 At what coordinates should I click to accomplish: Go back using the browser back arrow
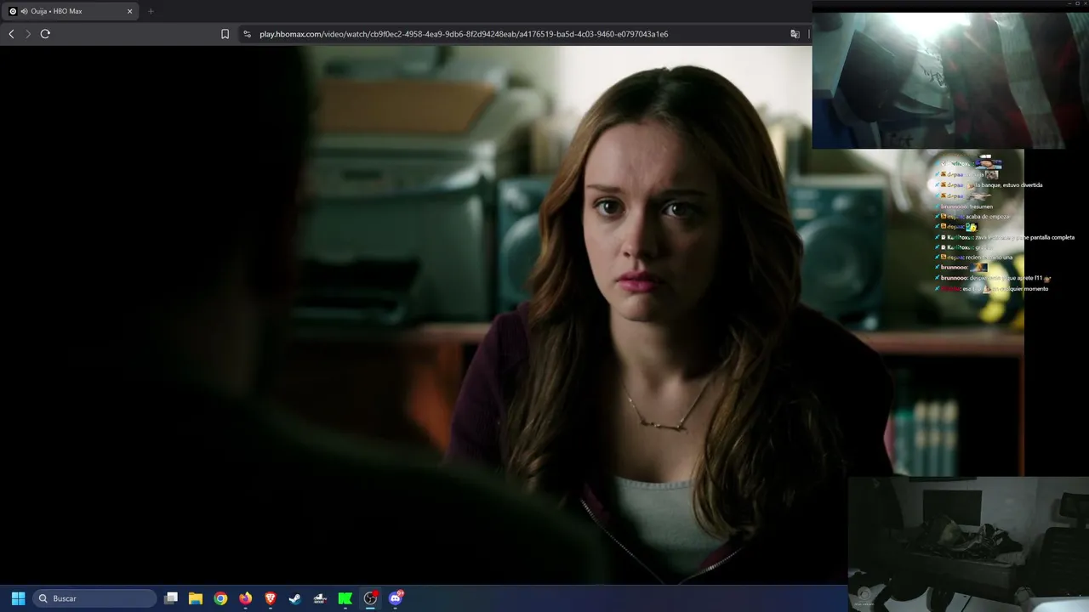point(11,34)
